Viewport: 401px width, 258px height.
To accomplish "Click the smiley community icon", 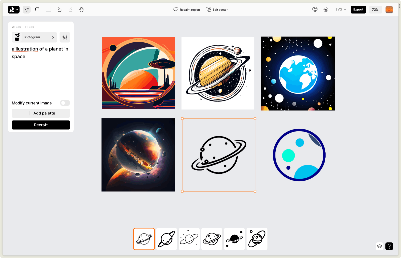I will tap(326, 9).
